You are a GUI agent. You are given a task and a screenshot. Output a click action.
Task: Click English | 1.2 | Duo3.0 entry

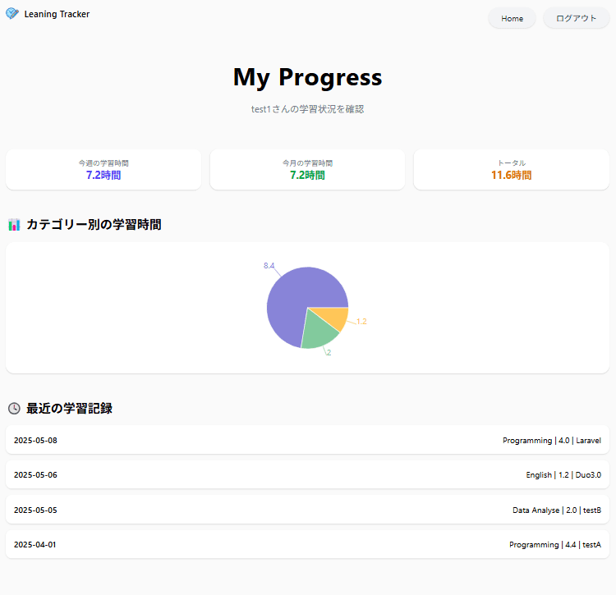(x=563, y=475)
